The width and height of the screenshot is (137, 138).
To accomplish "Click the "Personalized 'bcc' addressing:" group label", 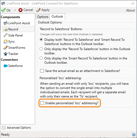I will (x=60, y=78).
